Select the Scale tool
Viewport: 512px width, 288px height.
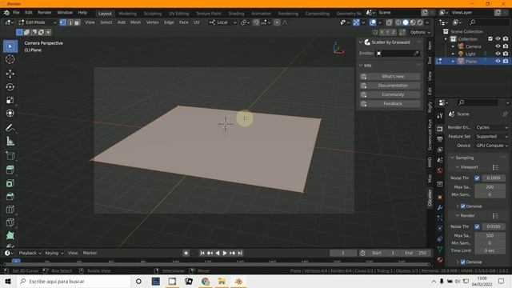coord(10,100)
